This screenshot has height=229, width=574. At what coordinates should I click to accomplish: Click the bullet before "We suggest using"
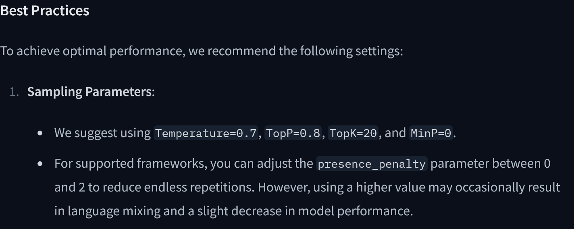pyautogui.click(x=40, y=133)
